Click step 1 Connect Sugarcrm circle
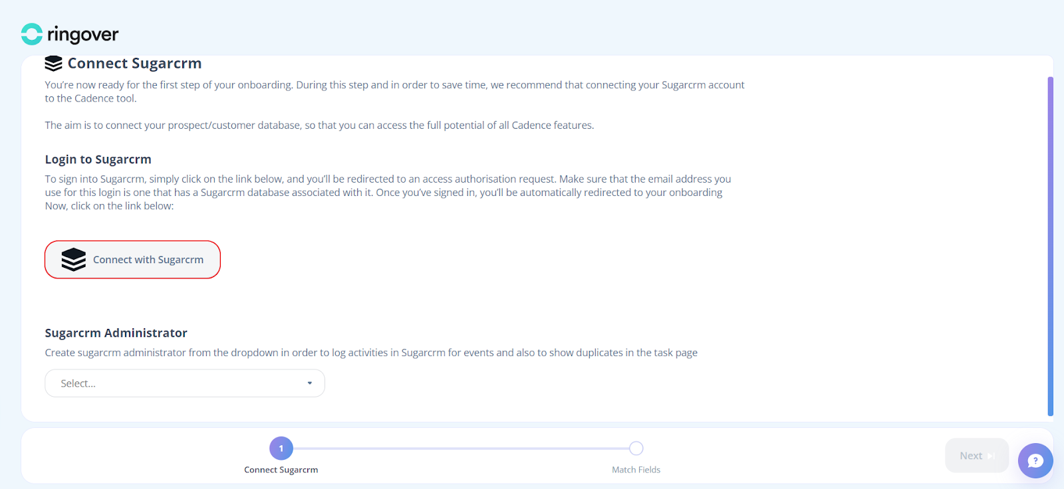This screenshot has height=489, width=1064. tap(281, 448)
